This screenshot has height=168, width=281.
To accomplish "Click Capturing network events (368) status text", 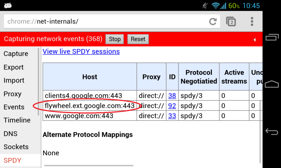I will coord(53,39).
